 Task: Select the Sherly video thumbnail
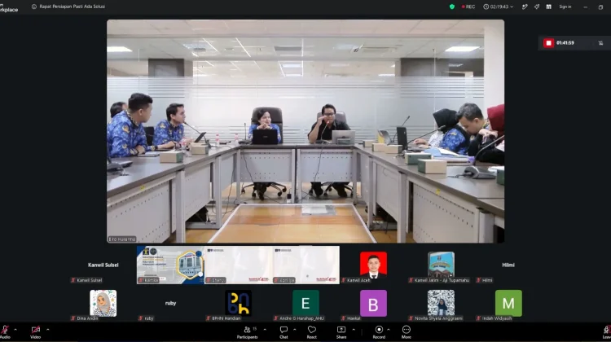238,265
